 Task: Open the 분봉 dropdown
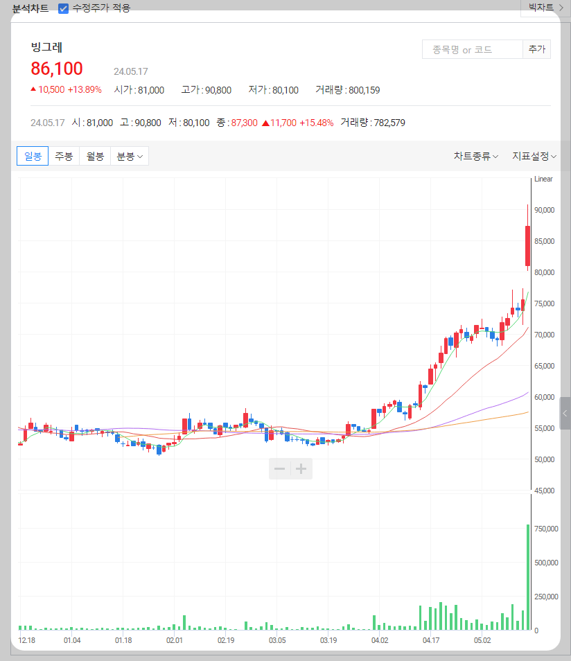[130, 157]
